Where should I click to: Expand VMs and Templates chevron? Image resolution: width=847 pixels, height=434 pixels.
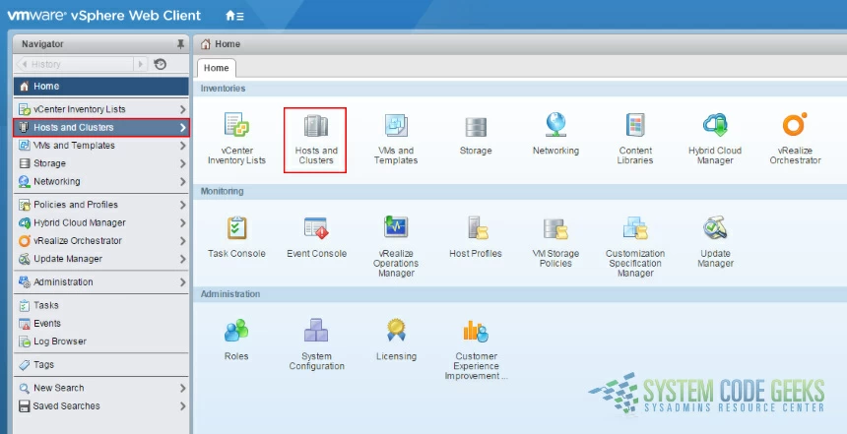(x=182, y=146)
